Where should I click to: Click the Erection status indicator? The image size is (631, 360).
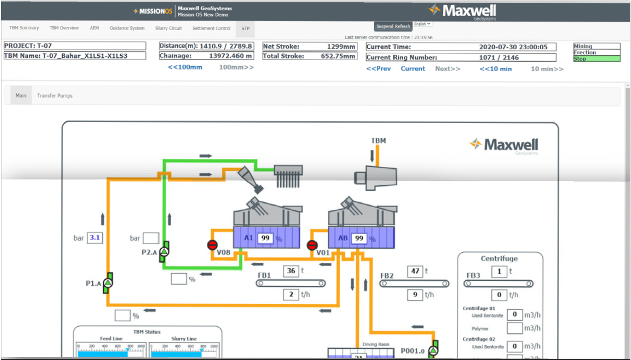[x=597, y=52]
